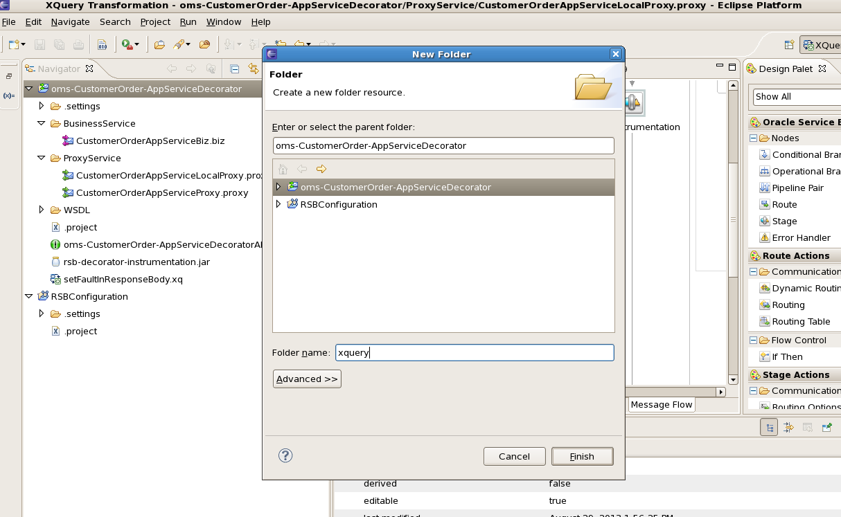Close the Navigator view tab
841x517 pixels.
(89, 69)
